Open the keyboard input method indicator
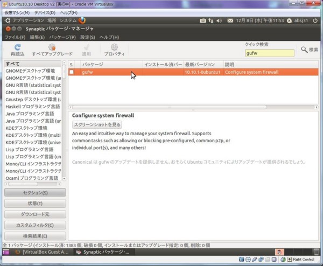Viewport: 323px width, 266px height. [x=203, y=20]
